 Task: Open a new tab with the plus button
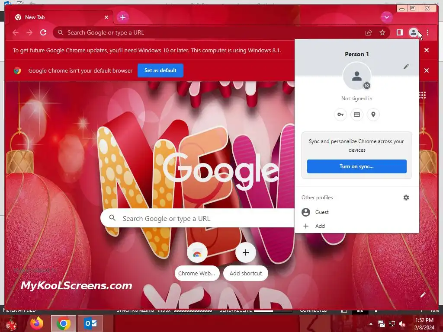[x=122, y=17]
